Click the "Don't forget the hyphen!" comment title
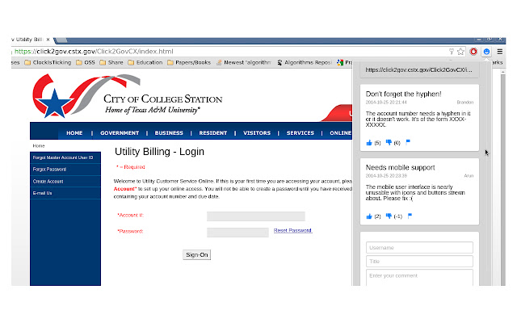The width and height of the screenshot is (517, 323). coord(404,94)
